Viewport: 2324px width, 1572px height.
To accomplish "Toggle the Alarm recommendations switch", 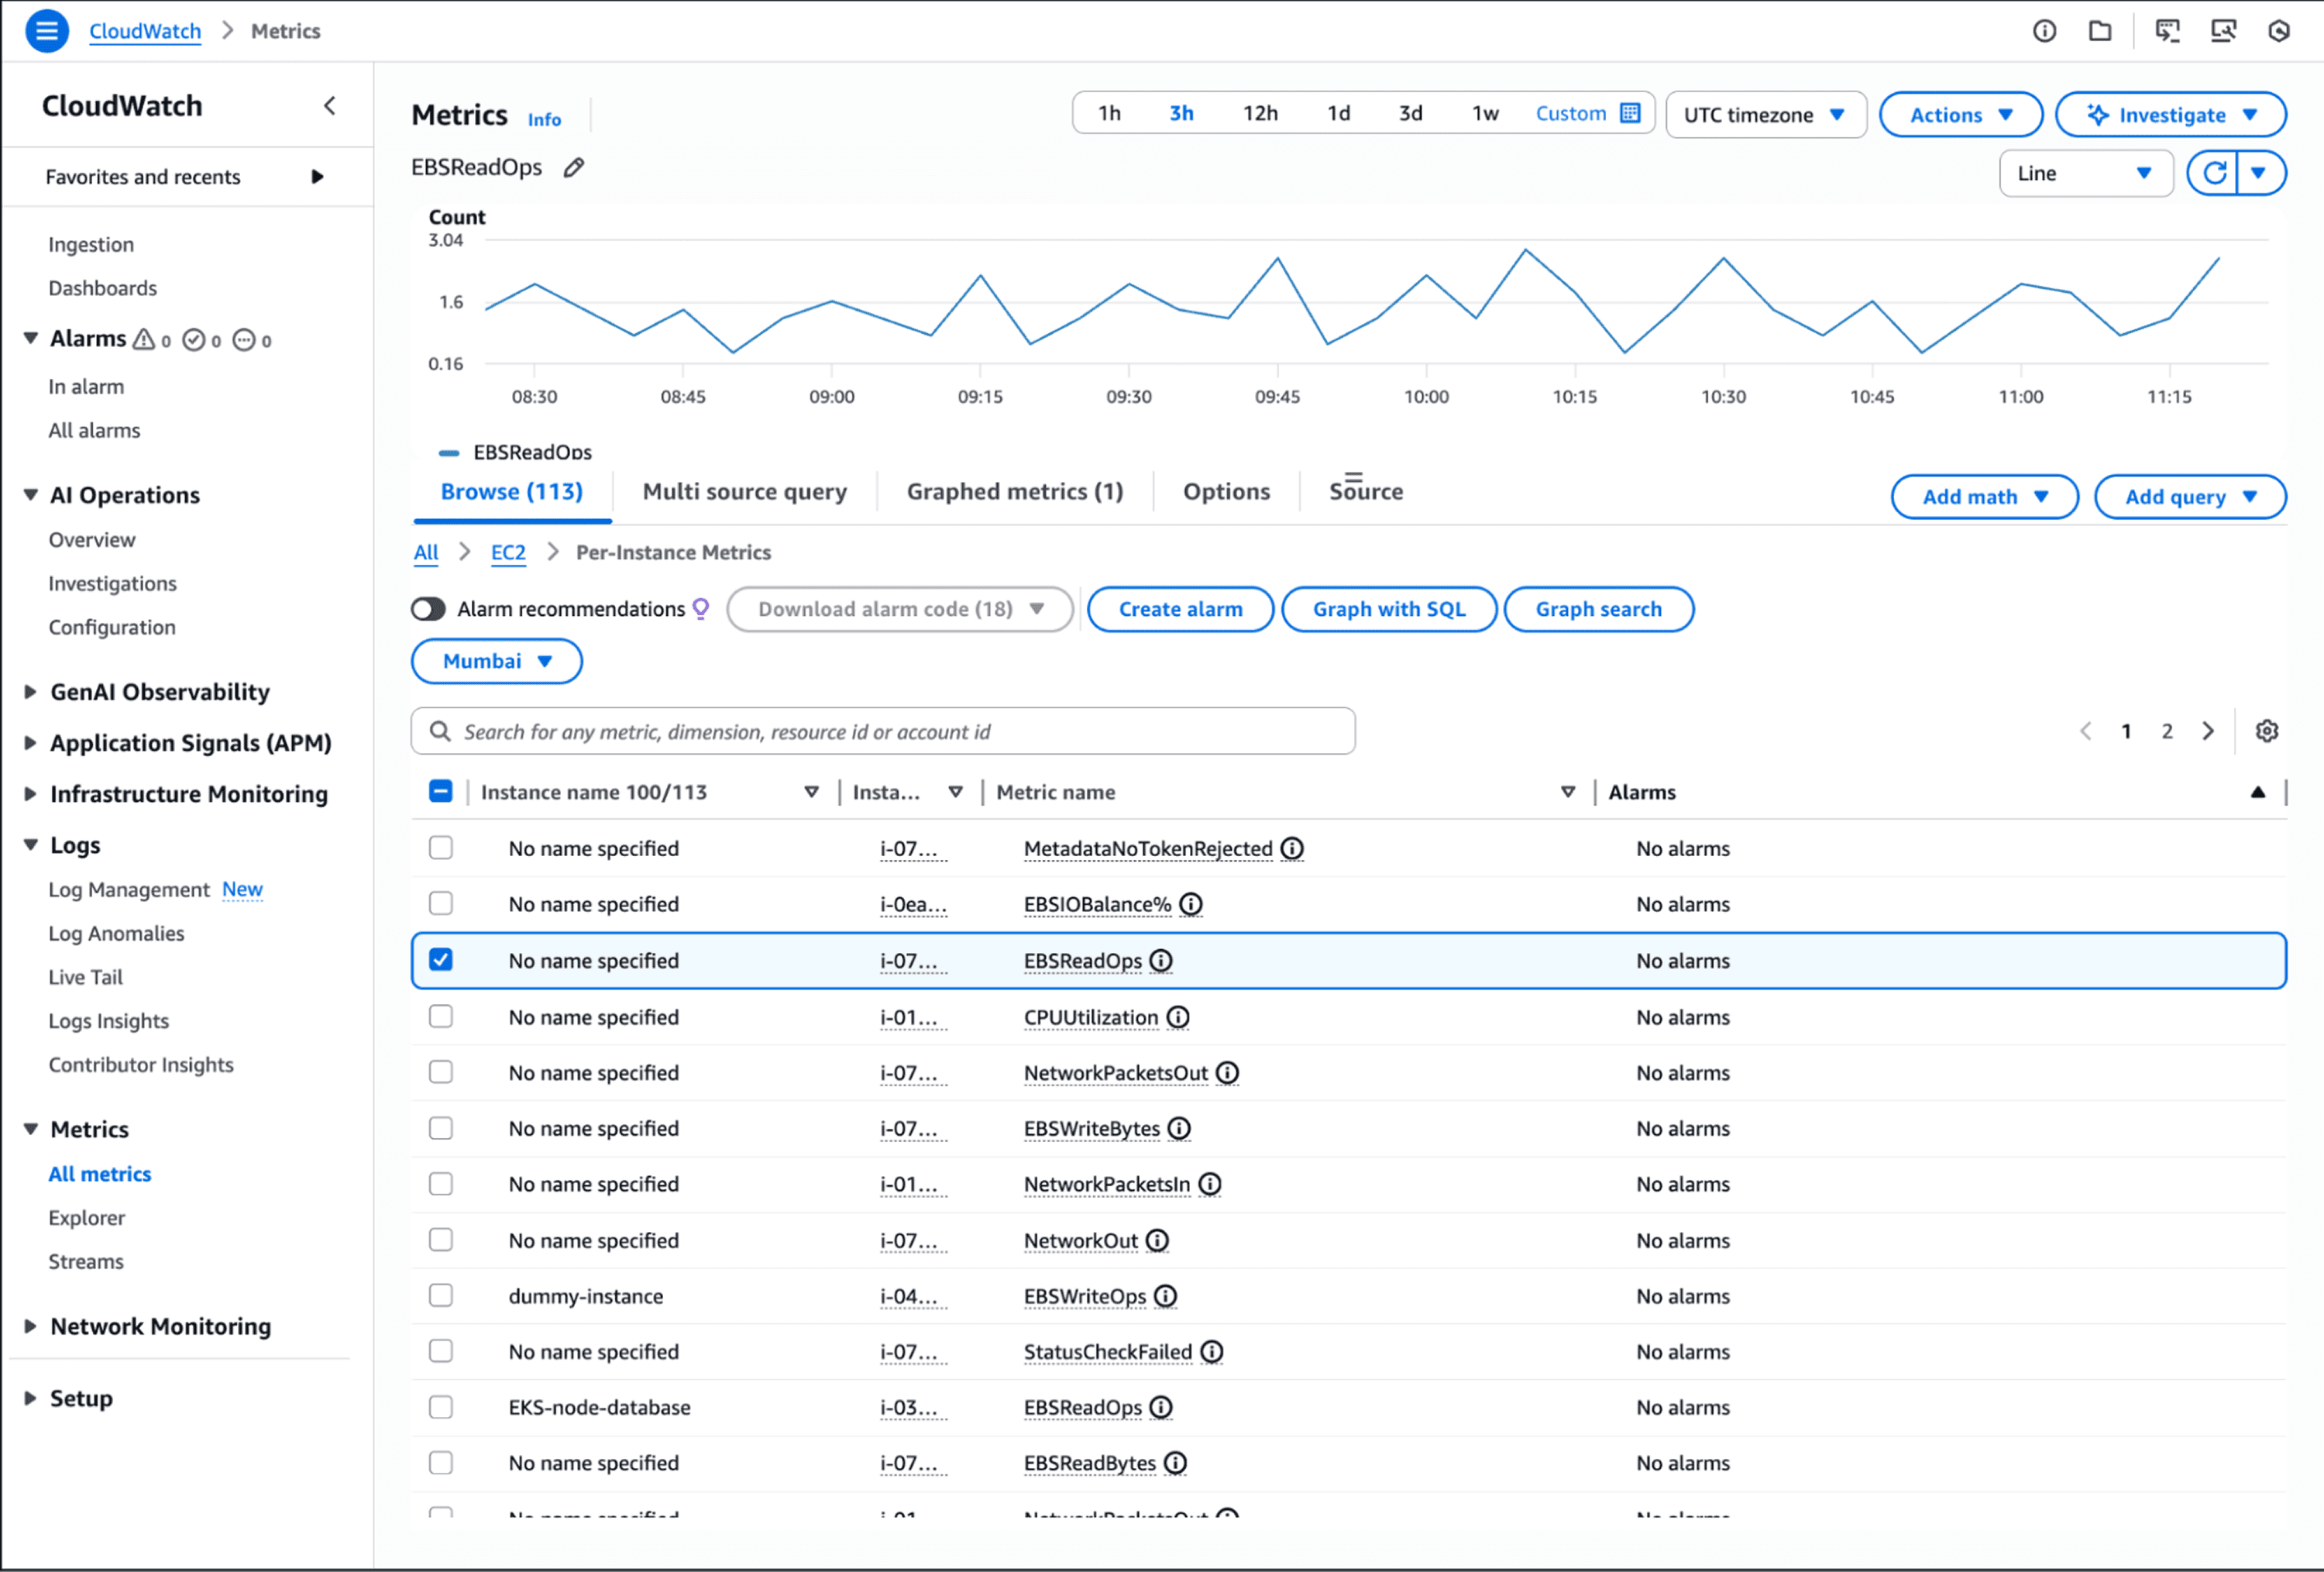I will pyautogui.click(x=428, y=609).
